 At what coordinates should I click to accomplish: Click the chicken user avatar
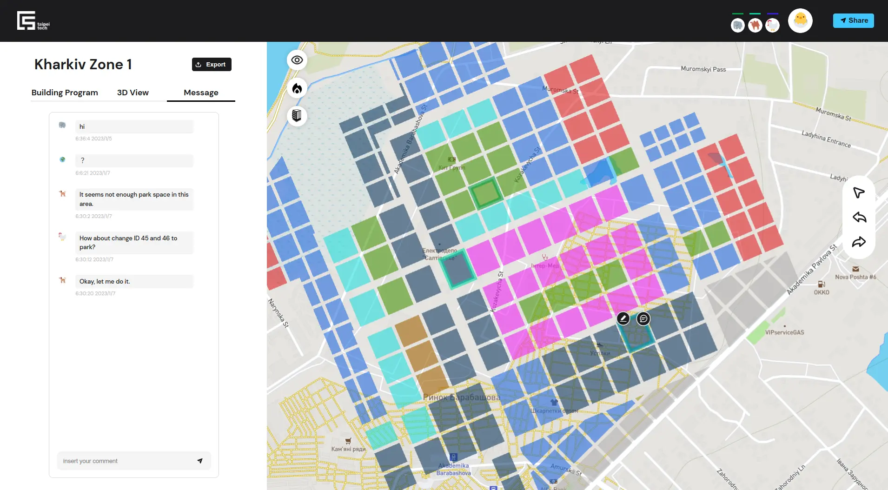pos(772,25)
